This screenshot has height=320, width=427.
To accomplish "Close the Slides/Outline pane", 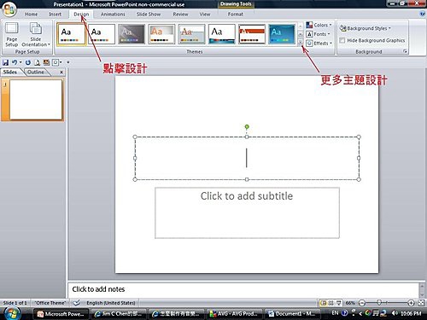I will pyautogui.click(x=61, y=73).
